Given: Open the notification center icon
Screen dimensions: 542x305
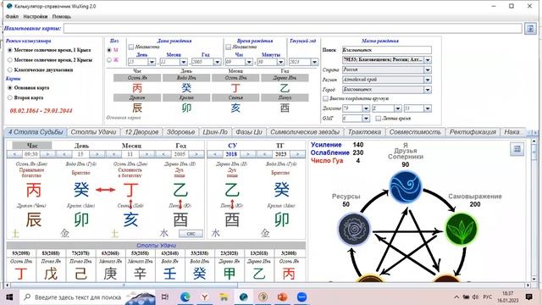Looking at the screenshot, I should point(528,297).
